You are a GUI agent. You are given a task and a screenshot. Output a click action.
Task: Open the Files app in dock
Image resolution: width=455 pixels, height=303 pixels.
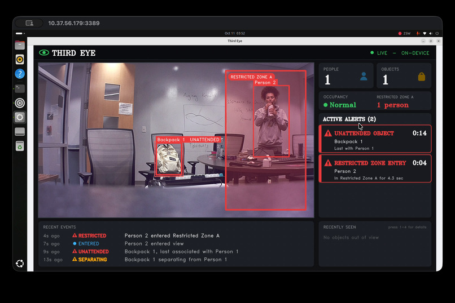coord(20,45)
